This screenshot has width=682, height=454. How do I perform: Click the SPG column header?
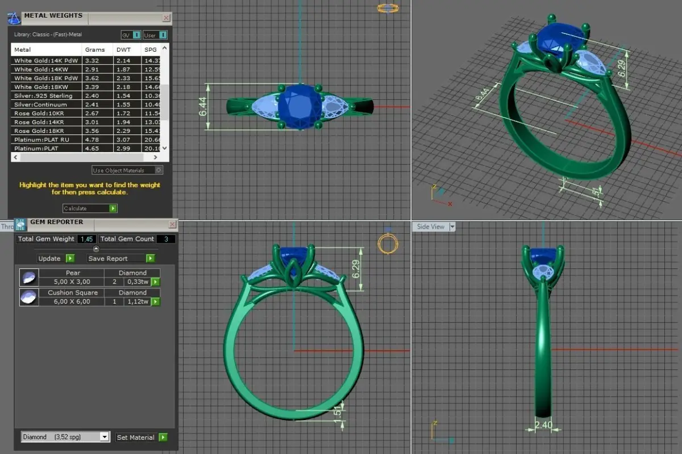(x=151, y=50)
